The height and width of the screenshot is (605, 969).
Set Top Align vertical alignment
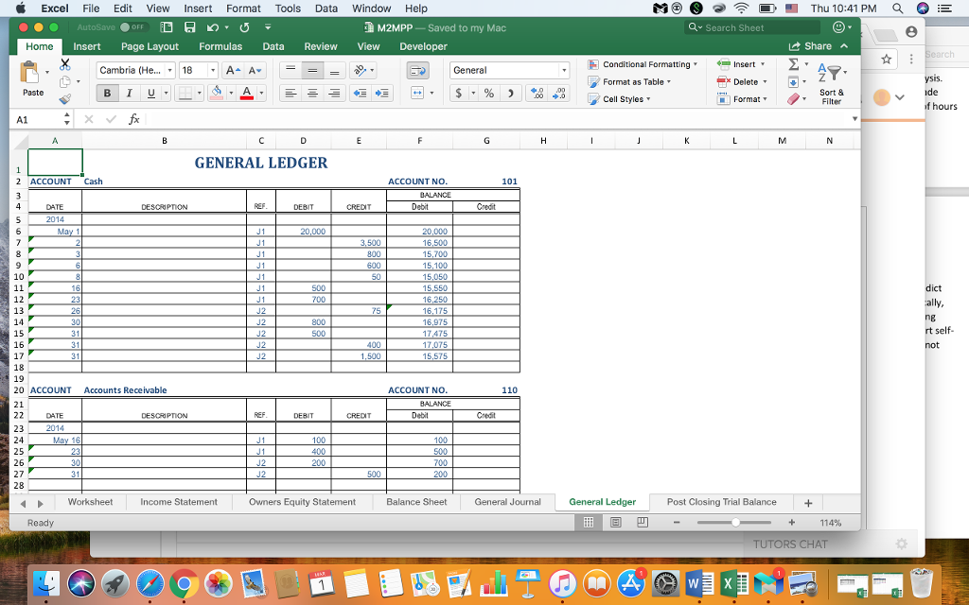tap(291, 70)
